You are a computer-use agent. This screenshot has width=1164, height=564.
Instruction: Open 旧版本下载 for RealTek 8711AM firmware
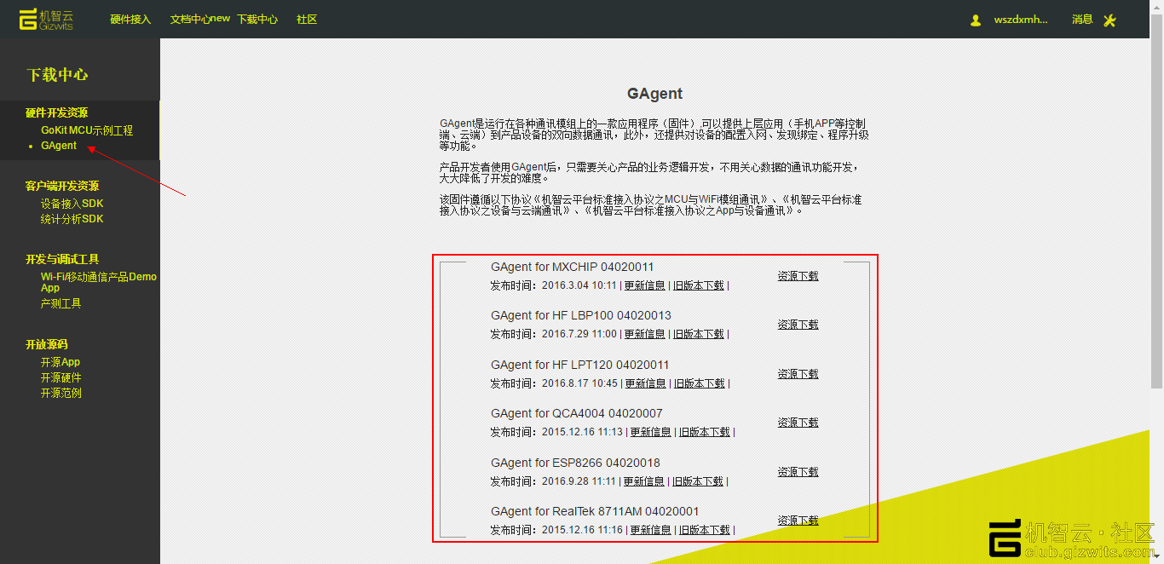click(x=705, y=530)
